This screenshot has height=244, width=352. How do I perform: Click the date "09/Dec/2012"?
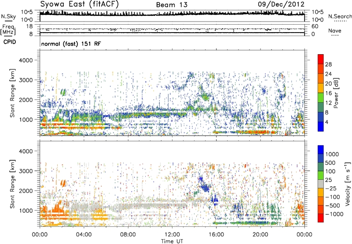coord(281,4)
